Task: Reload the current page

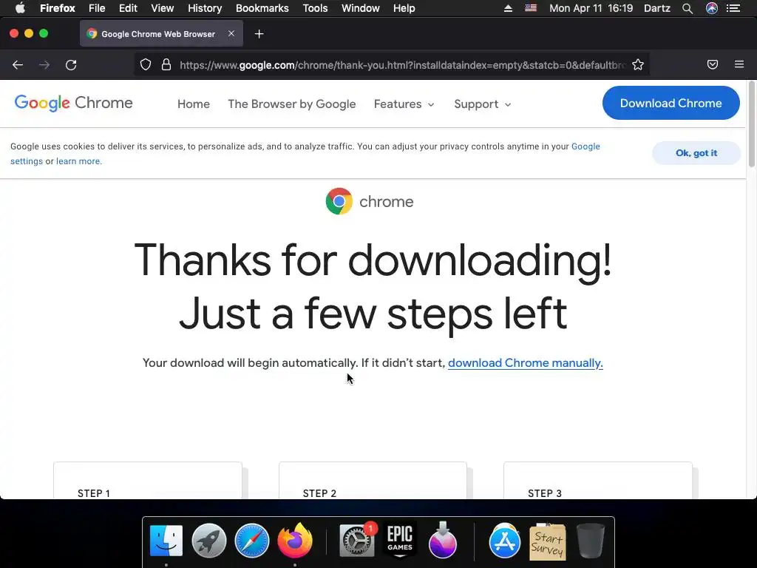Action: [x=71, y=65]
